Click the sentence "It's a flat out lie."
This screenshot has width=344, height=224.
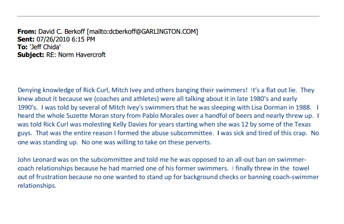pyautogui.click(x=278, y=90)
